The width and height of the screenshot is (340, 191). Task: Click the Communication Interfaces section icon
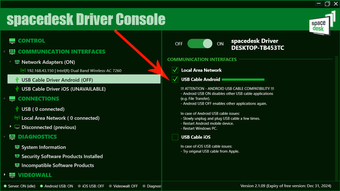[12, 52]
